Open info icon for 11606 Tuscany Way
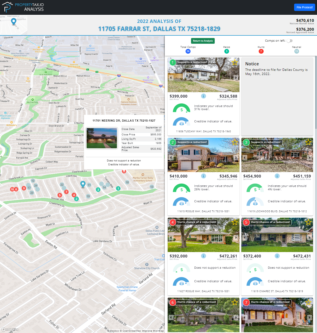 click(204, 96)
